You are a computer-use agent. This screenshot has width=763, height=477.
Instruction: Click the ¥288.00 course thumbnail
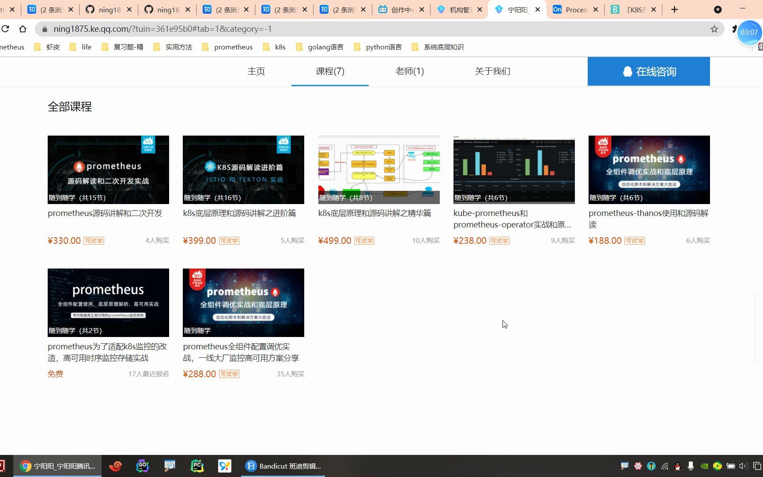[x=243, y=303]
